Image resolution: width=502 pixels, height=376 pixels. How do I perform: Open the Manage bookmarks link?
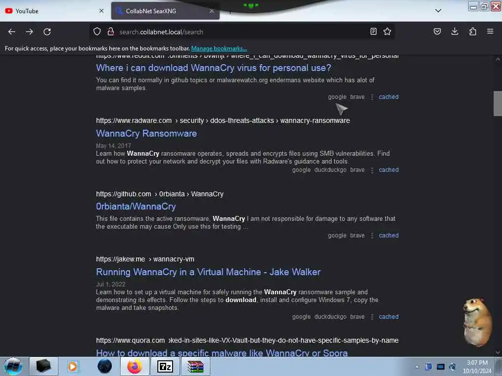(x=219, y=48)
